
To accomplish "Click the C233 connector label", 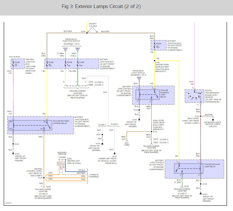I will 69,159.
